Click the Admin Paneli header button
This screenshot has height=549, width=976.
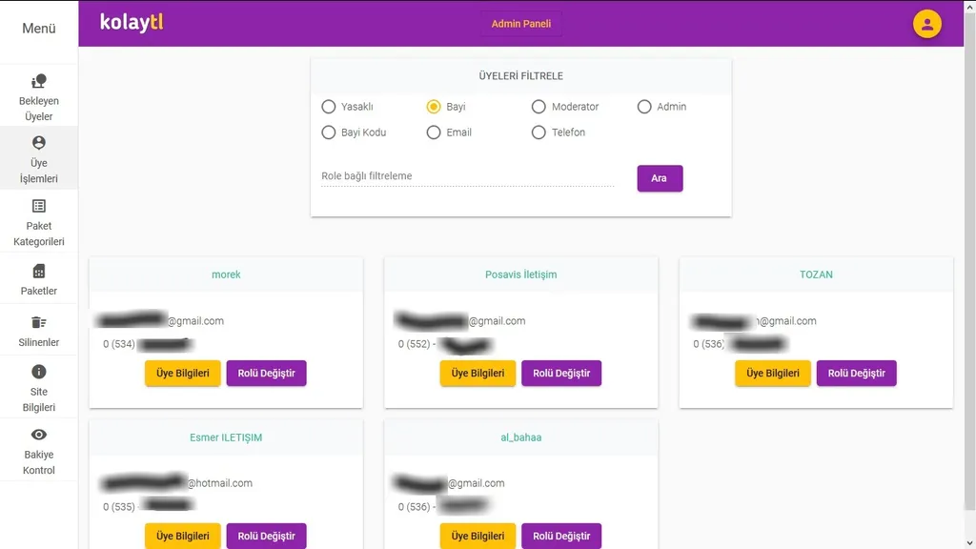coord(521,24)
